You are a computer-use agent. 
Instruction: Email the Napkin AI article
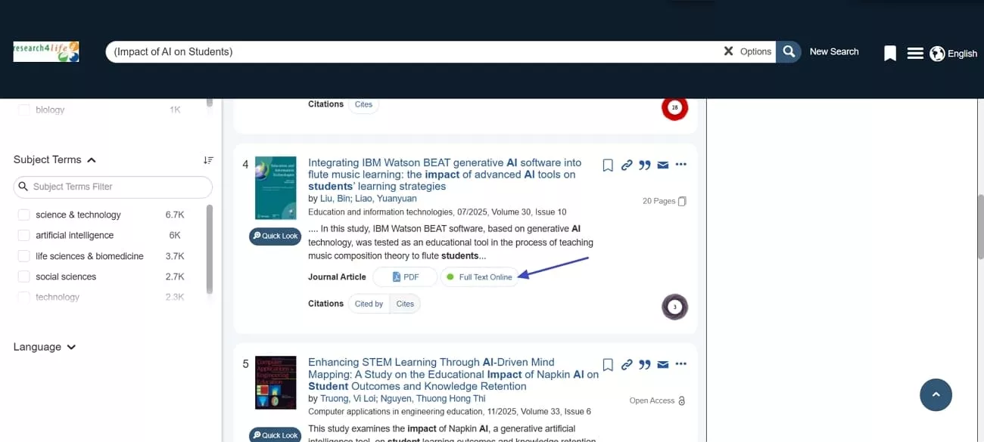click(x=663, y=364)
